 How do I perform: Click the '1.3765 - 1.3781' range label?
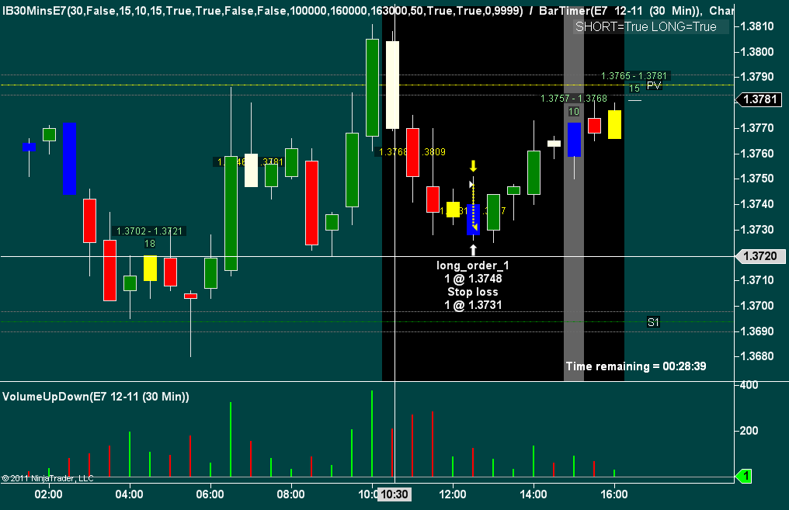pos(634,76)
